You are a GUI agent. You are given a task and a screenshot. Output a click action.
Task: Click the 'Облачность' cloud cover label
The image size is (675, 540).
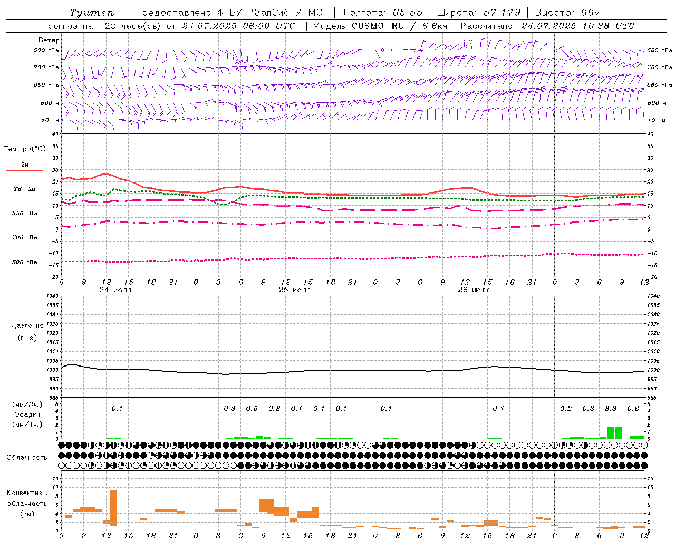pyautogui.click(x=27, y=458)
